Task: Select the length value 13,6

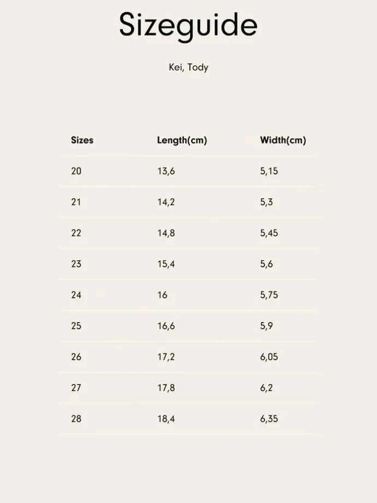Action: (166, 171)
